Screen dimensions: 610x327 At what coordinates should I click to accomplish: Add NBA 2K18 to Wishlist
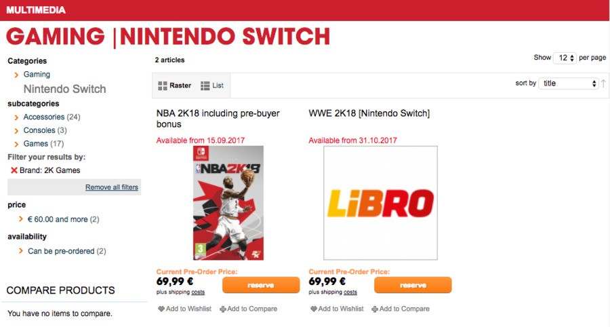click(x=185, y=309)
